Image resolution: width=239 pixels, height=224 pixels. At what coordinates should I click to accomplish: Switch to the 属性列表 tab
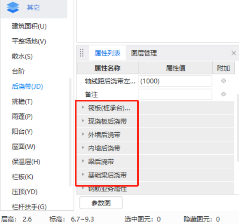[107, 53]
